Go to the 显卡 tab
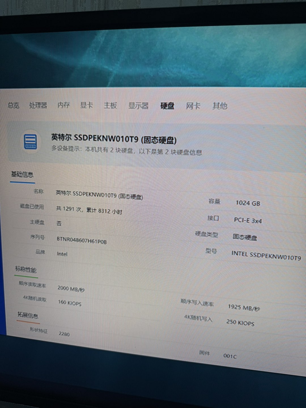 coord(86,105)
